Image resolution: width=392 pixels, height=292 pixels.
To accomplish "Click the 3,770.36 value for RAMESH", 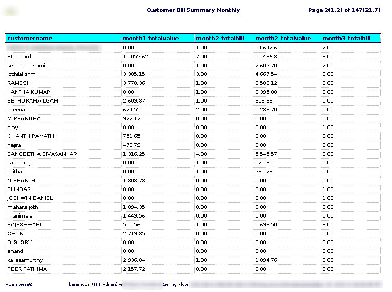I will click(x=134, y=83).
